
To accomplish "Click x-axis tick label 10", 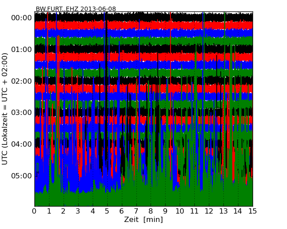I will [180, 211].
